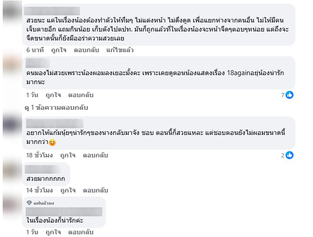Reply to the สวยมากกกกก comment
This screenshot has height=237, width=313.
tap(96, 190)
